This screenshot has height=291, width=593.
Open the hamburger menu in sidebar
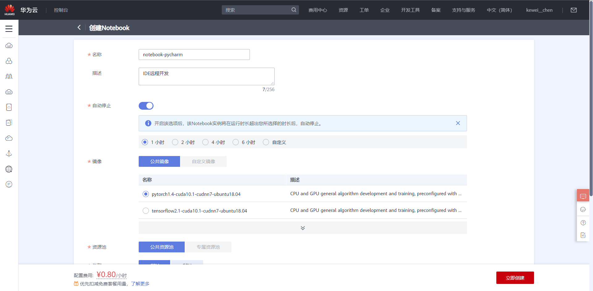(x=9, y=29)
